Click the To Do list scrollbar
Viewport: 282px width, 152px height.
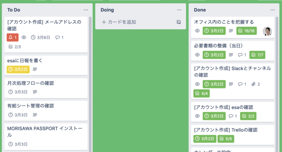90,84
